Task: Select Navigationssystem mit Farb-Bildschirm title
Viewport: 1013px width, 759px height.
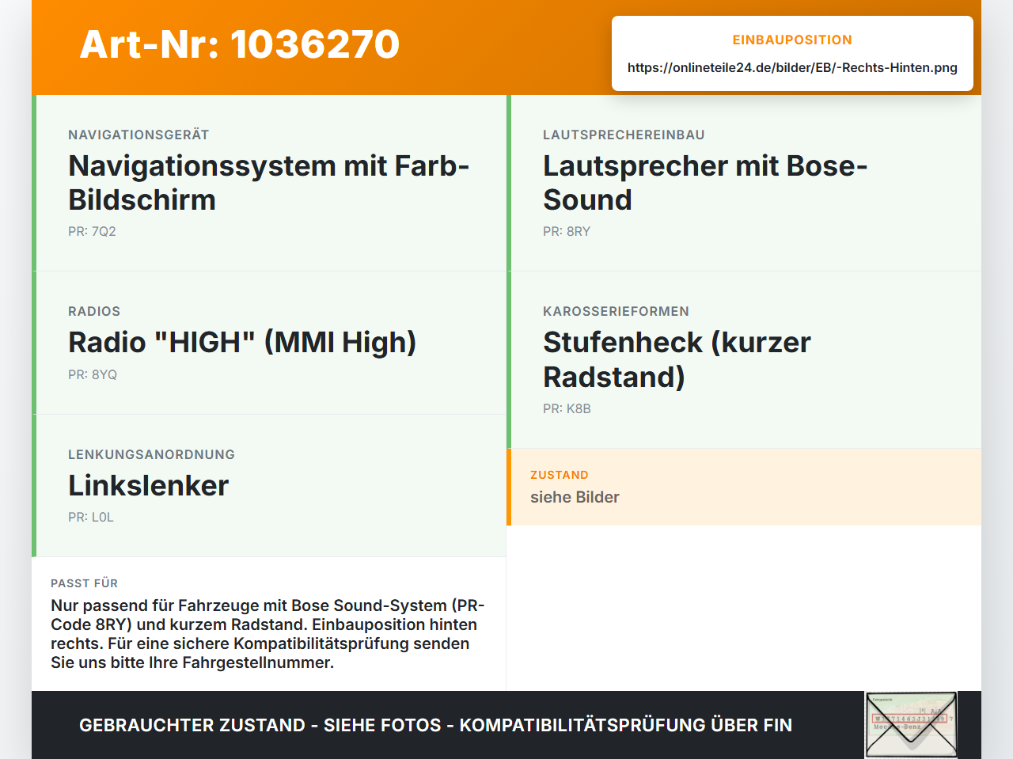Action: point(269,183)
